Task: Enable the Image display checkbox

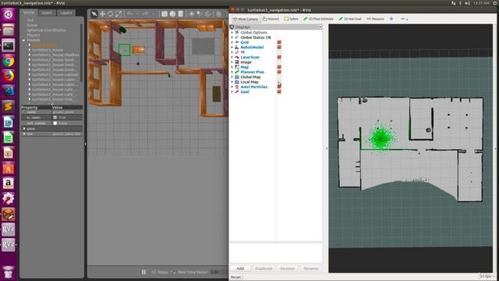Action: click(279, 62)
